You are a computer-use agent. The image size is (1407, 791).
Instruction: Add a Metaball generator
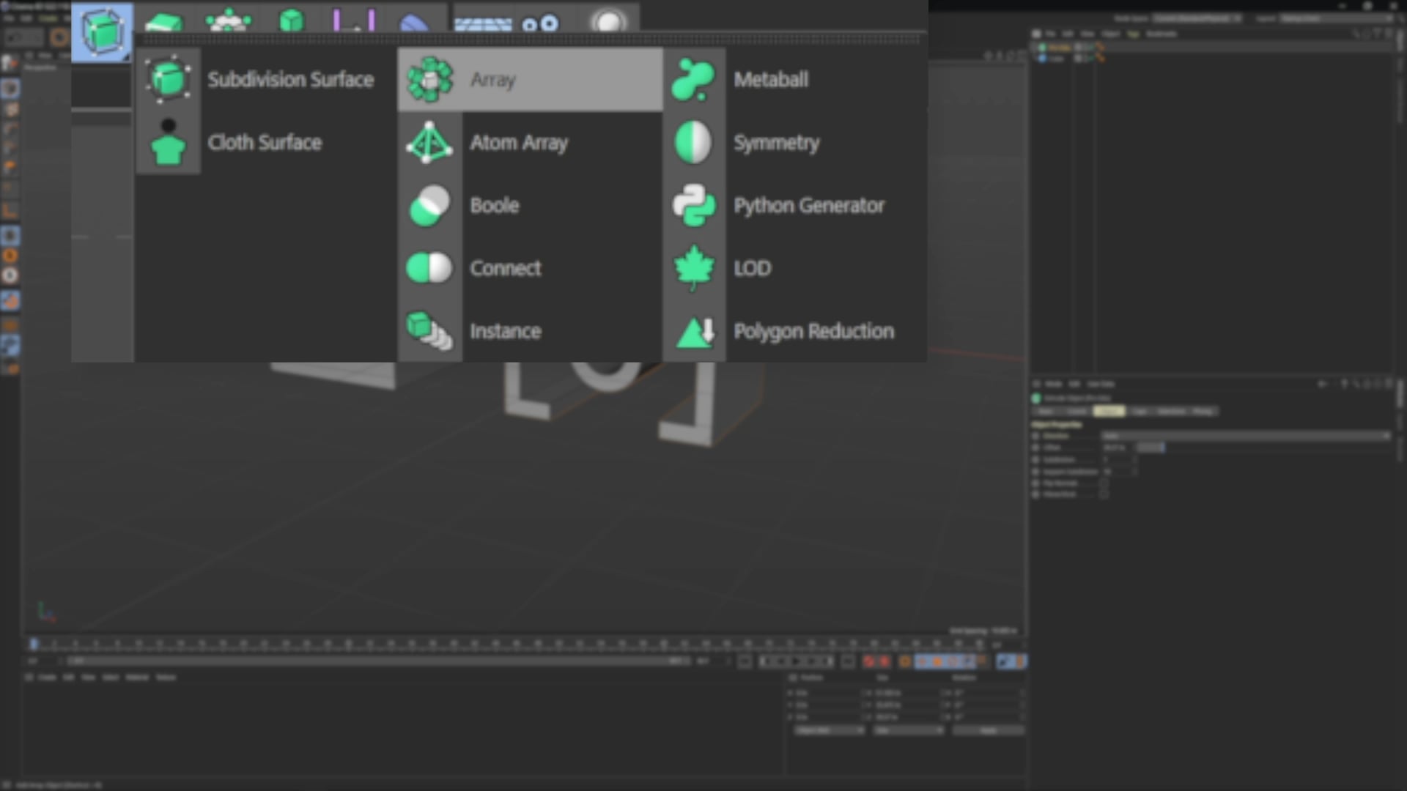795,80
